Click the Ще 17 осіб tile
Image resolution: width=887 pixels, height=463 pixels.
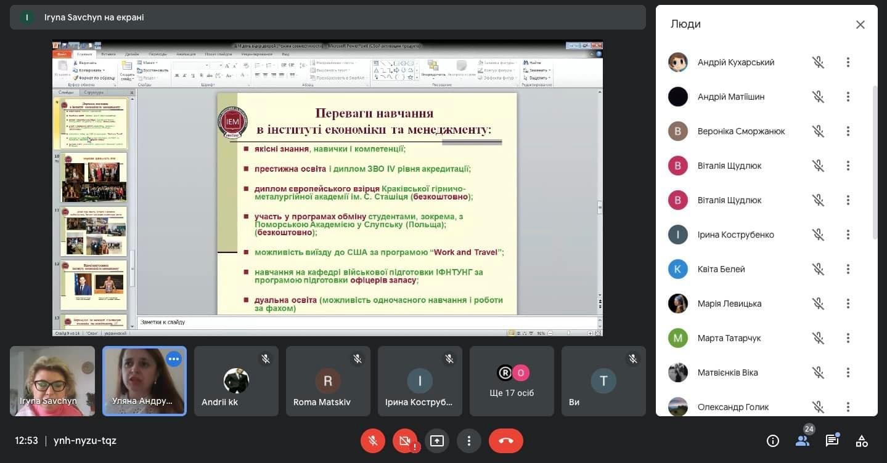pyautogui.click(x=511, y=380)
